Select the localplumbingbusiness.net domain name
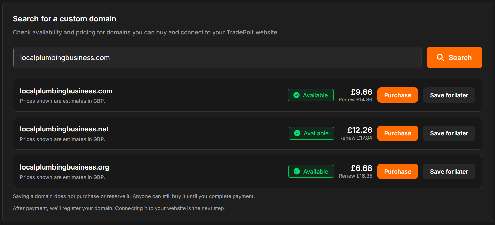The width and height of the screenshot is (495, 225). pyautogui.click(x=64, y=129)
